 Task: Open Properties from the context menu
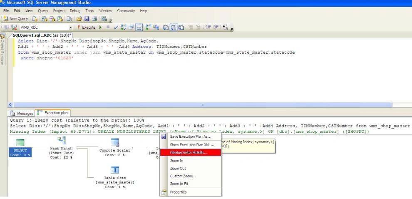191,192
